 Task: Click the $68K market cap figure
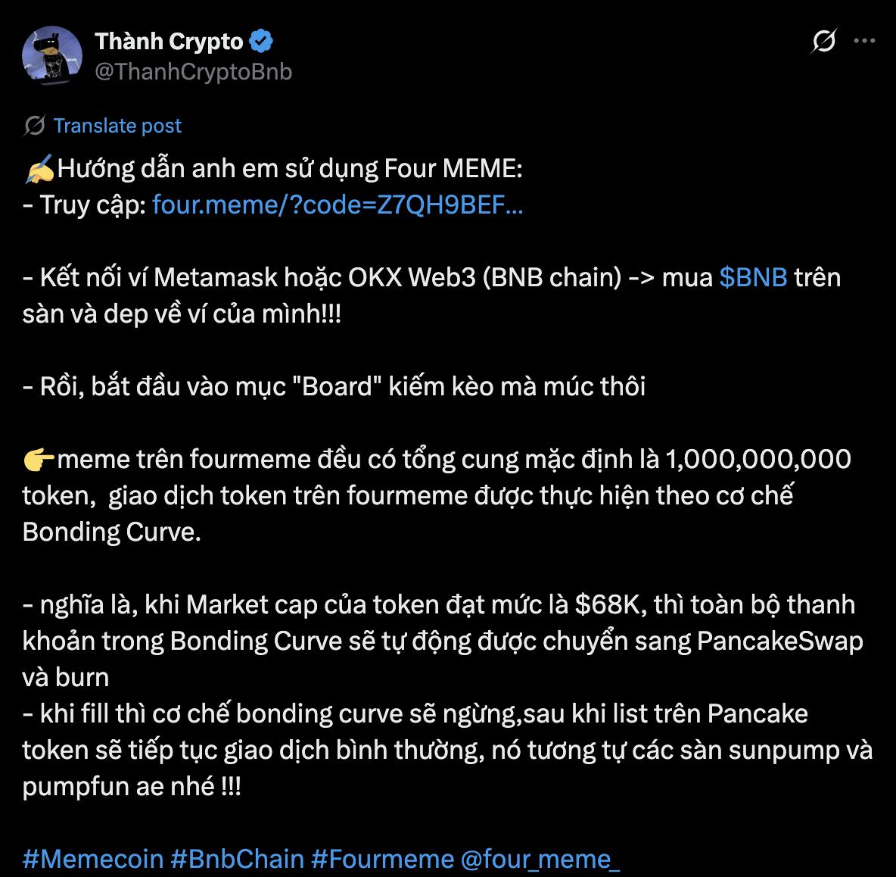tap(610, 604)
